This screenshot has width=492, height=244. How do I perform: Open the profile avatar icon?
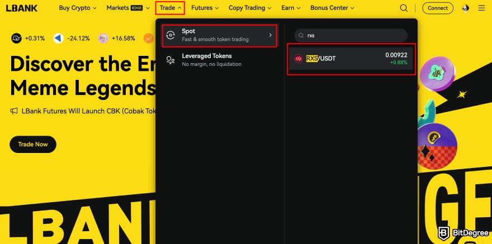466,8
